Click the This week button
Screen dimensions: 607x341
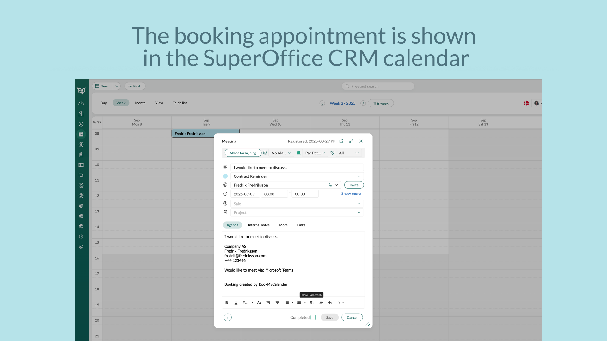click(x=381, y=103)
